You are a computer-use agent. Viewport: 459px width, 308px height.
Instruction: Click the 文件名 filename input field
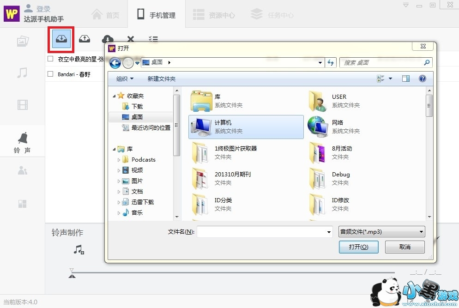pos(261,232)
